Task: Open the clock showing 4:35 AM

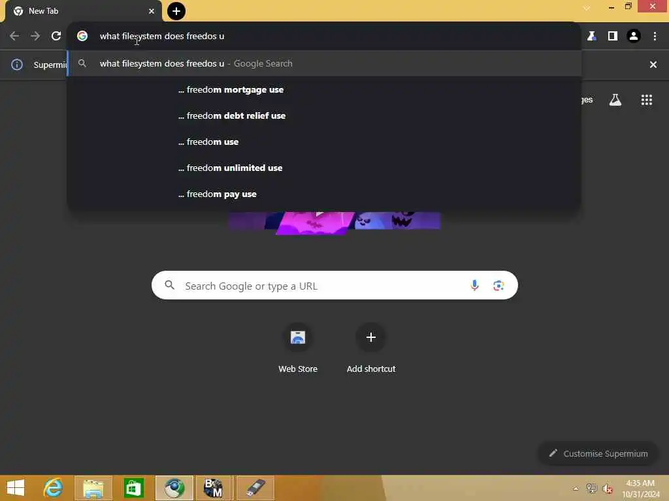Action: click(x=640, y=489)
